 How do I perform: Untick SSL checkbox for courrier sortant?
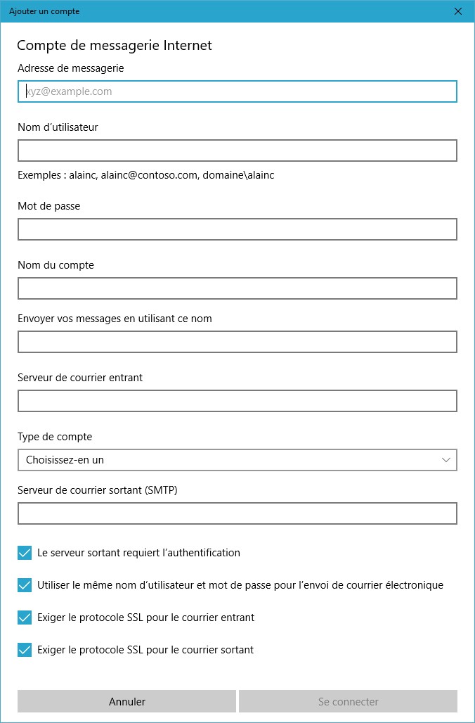(25, 650)
